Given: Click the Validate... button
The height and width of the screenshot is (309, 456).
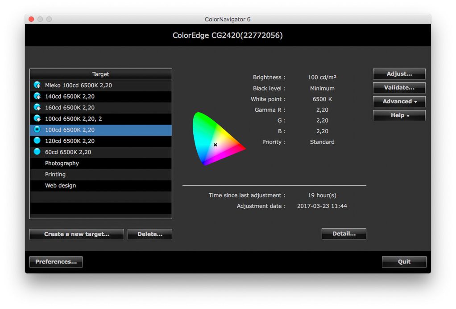Looking at the screenshot, I should (x=399, y=88).
